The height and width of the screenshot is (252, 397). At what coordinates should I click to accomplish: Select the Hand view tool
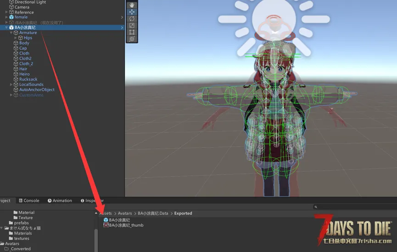(x=132, y=5)
